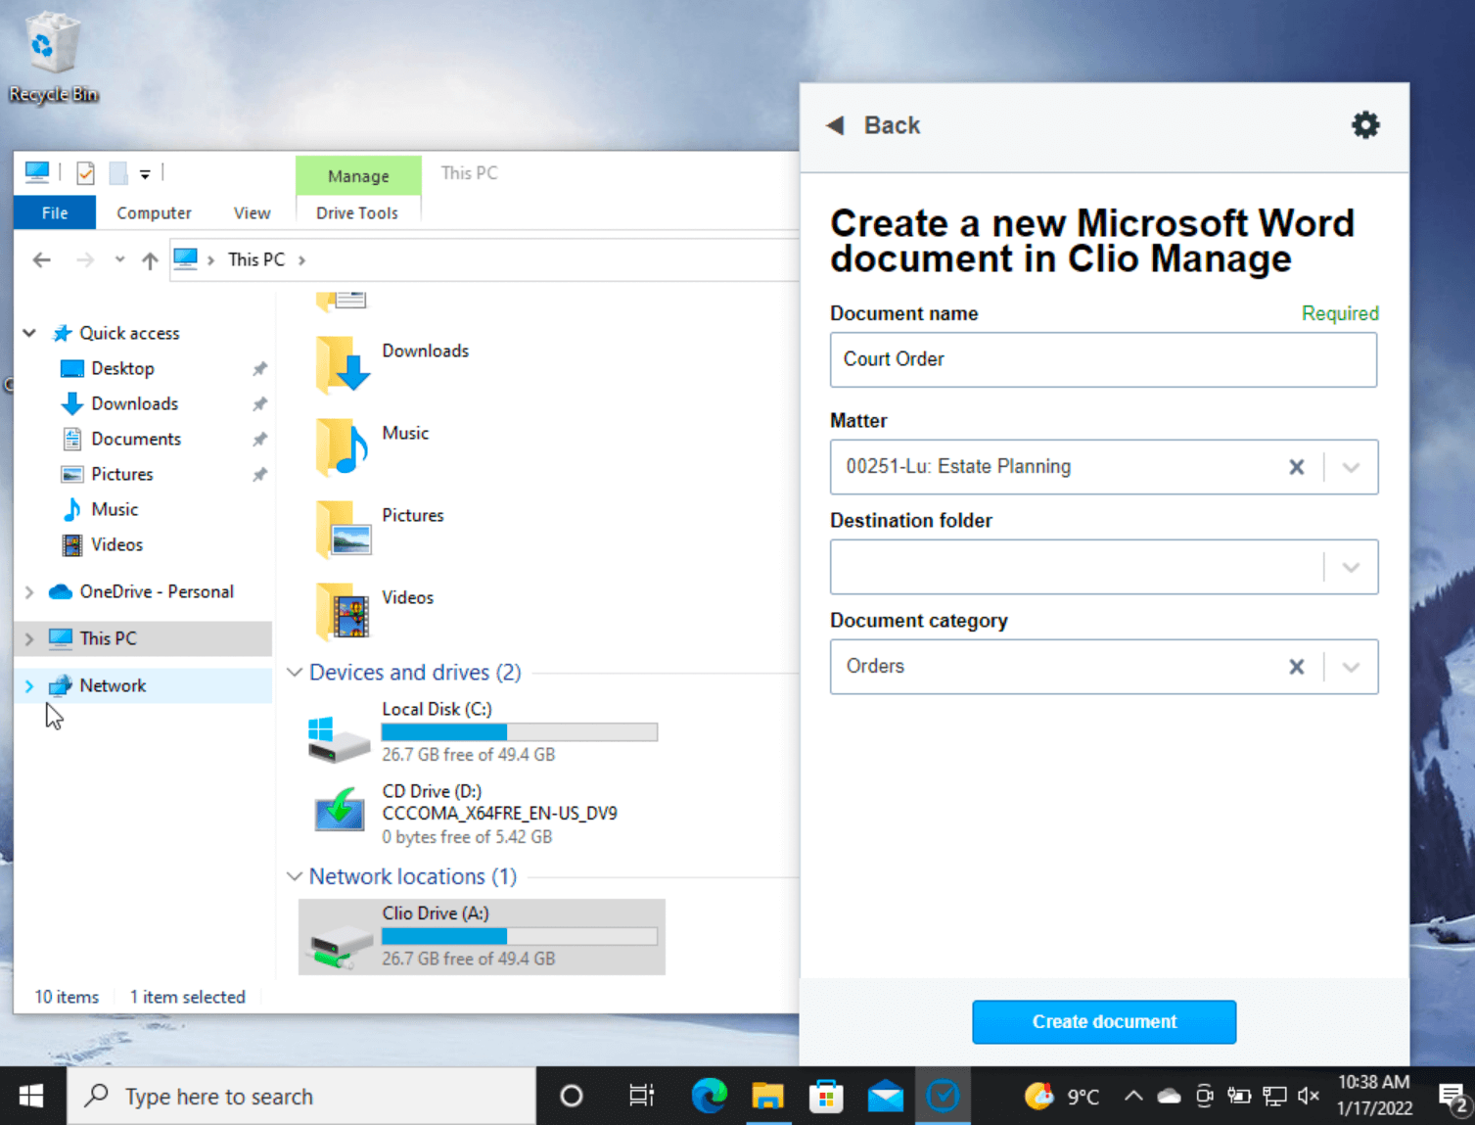1475x1125 pixels.
Task: Select Downloads in the navigation pane
Action: [134, 403]
